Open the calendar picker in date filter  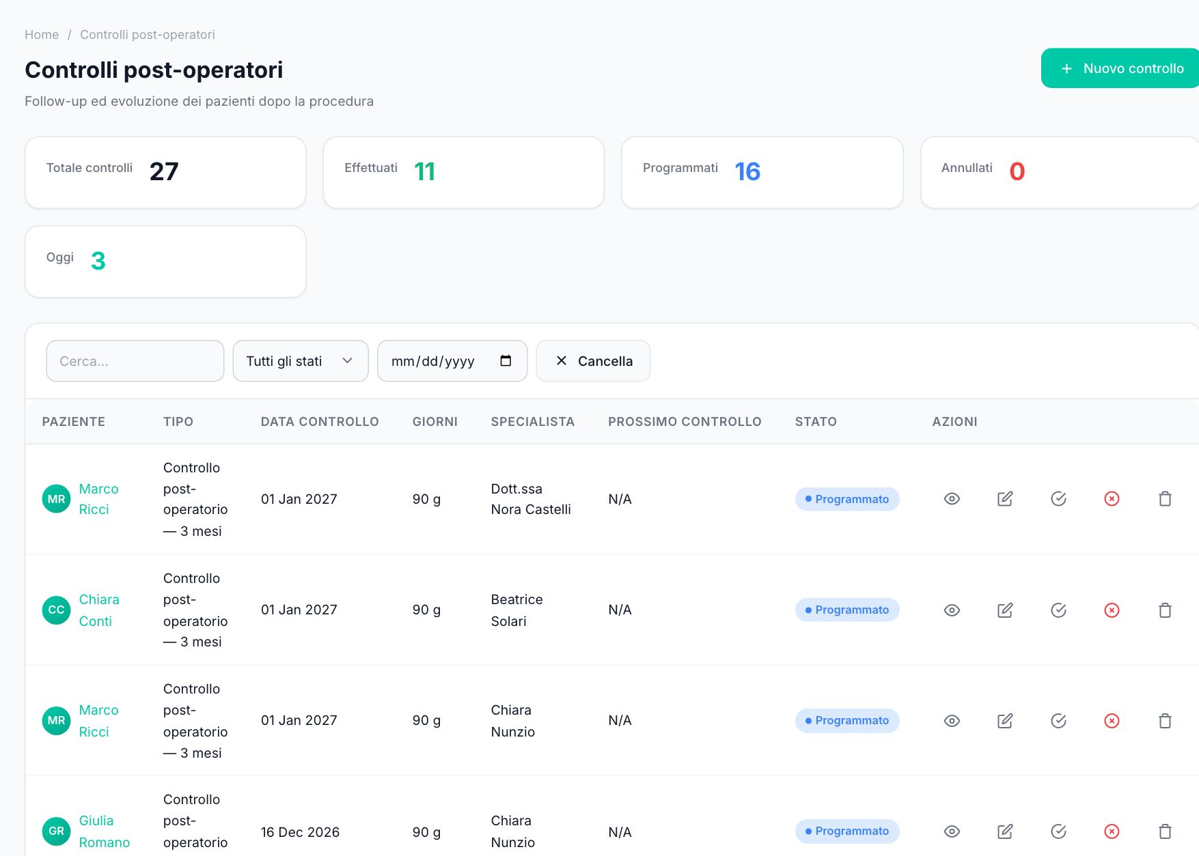[506, 360]
